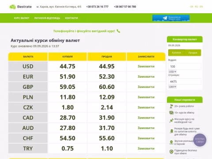Click the location icon beside Зручне розташування

point(171,142)
